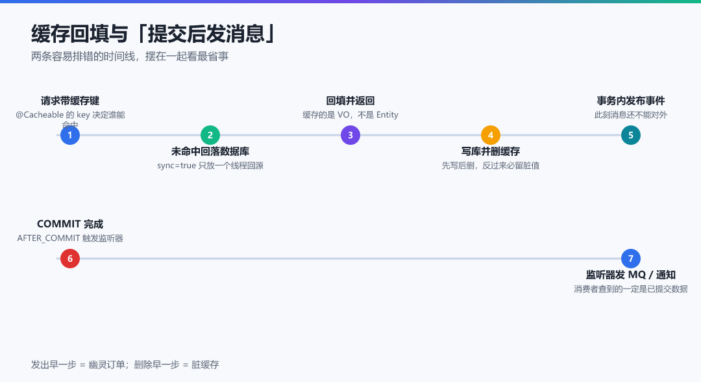
Task: Click step heading COMMIT 完成
Action: pos(70,224)
